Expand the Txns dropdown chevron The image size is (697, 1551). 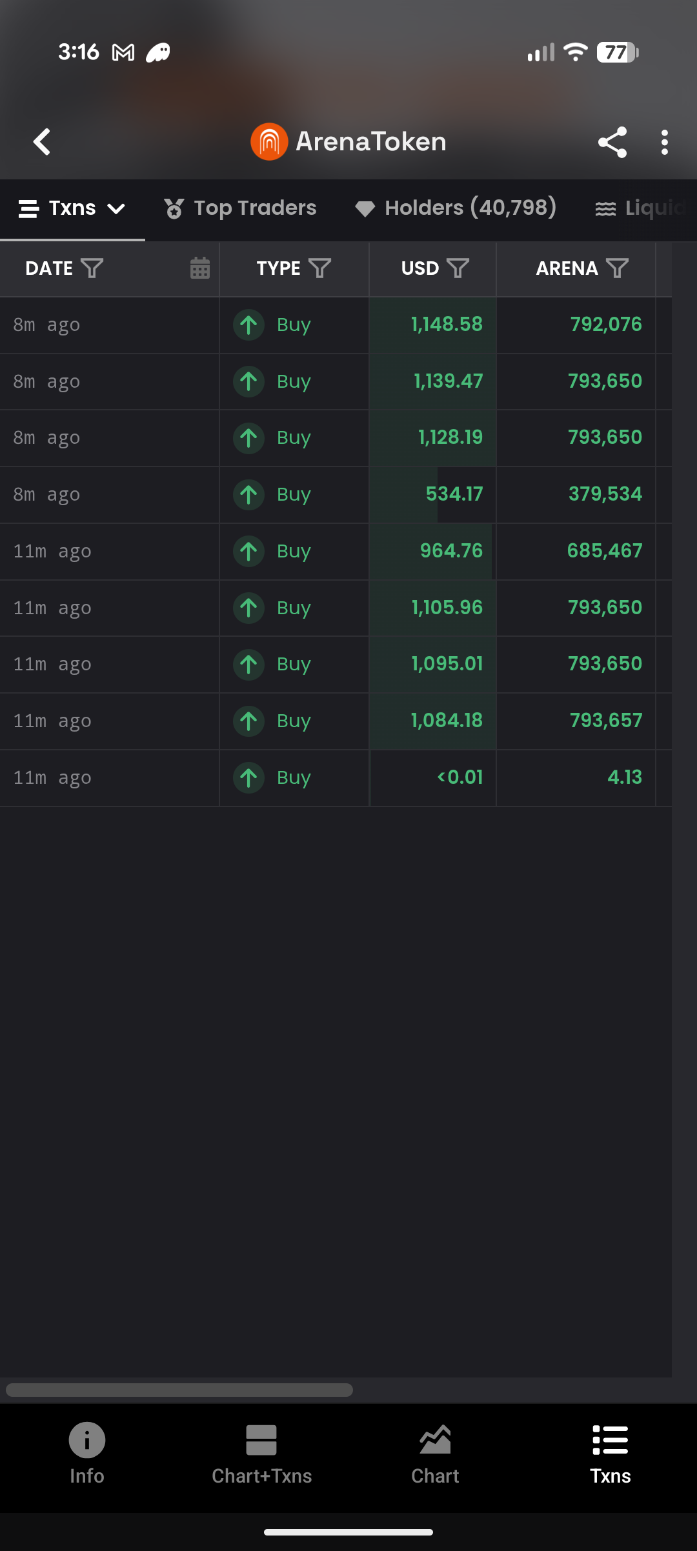tap(116, 208)
